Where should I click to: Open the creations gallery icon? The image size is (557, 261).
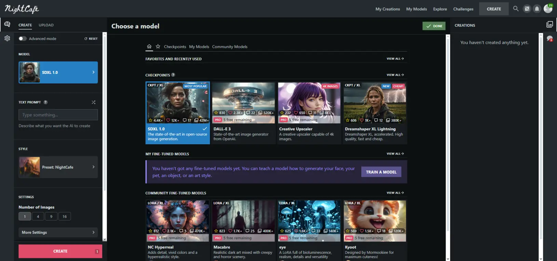(x=549, y=25)
